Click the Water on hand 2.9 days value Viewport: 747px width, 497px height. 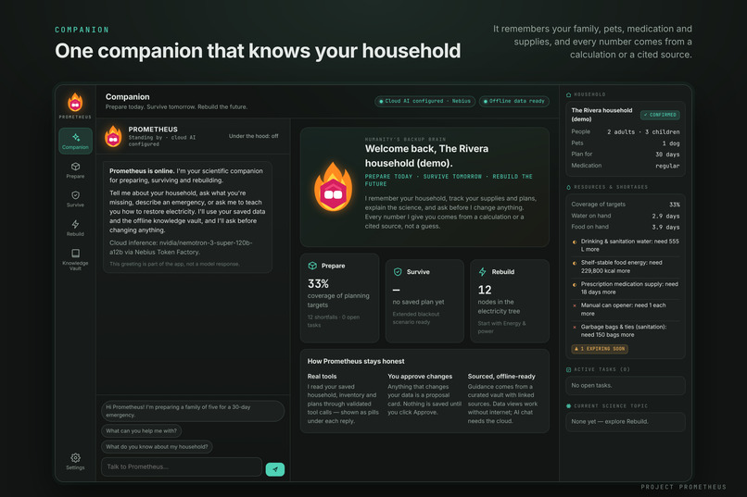665,216
